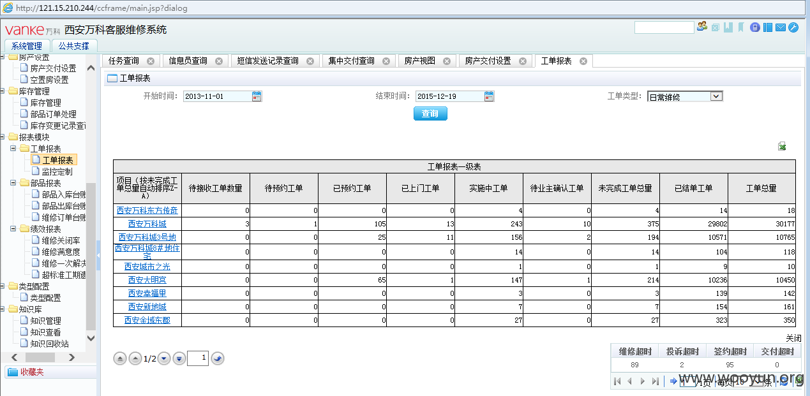The width and height of the screenshot is (810, 396).
Task: Open the mail envelope icon in header
Action: click(x=781, y=27)
